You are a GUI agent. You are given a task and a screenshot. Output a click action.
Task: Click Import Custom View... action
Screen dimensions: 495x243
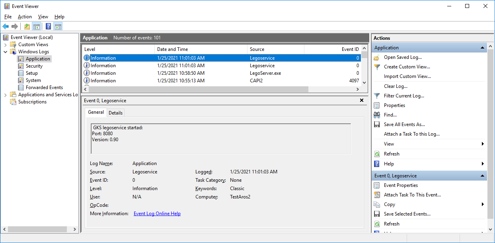(407, 76)
